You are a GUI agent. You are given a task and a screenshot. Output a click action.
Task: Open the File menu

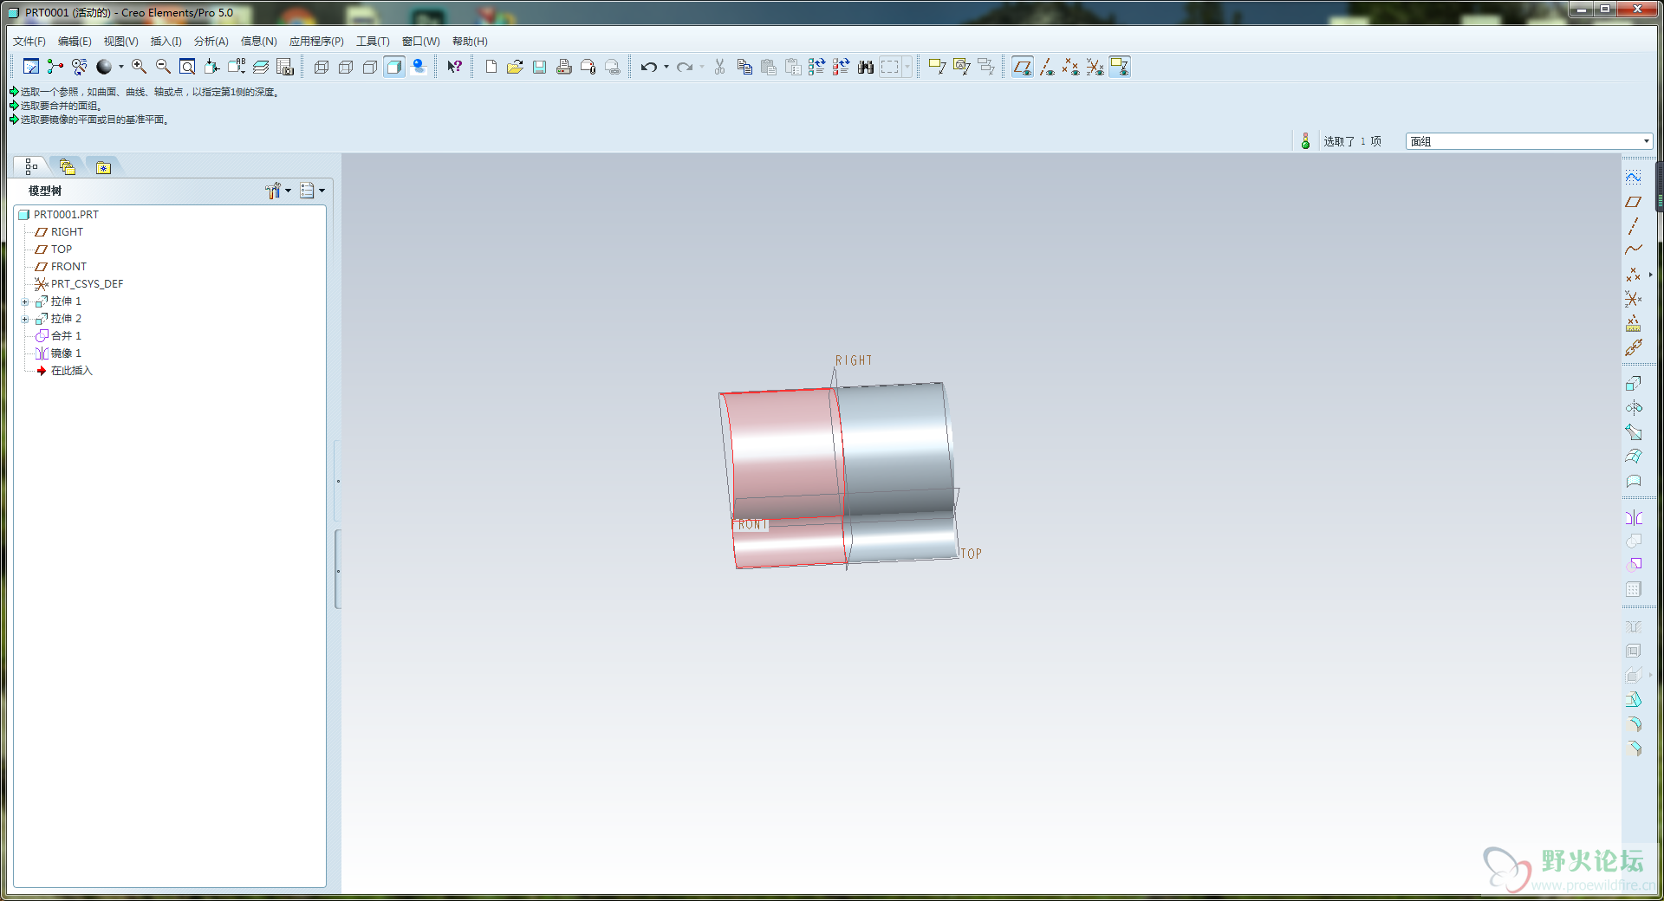point(29,42)
